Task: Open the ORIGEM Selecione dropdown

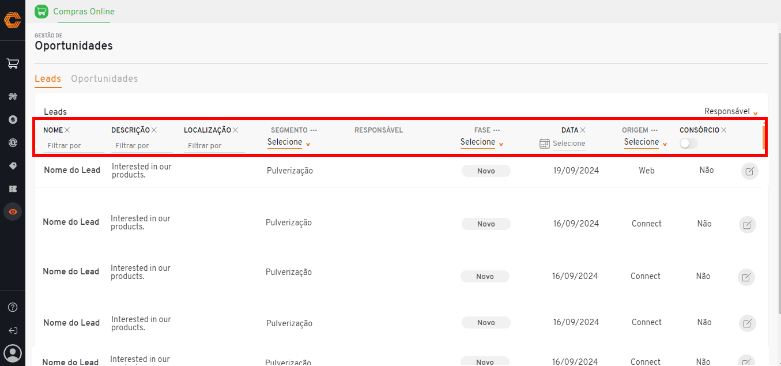Action: (x=646, y=142)
